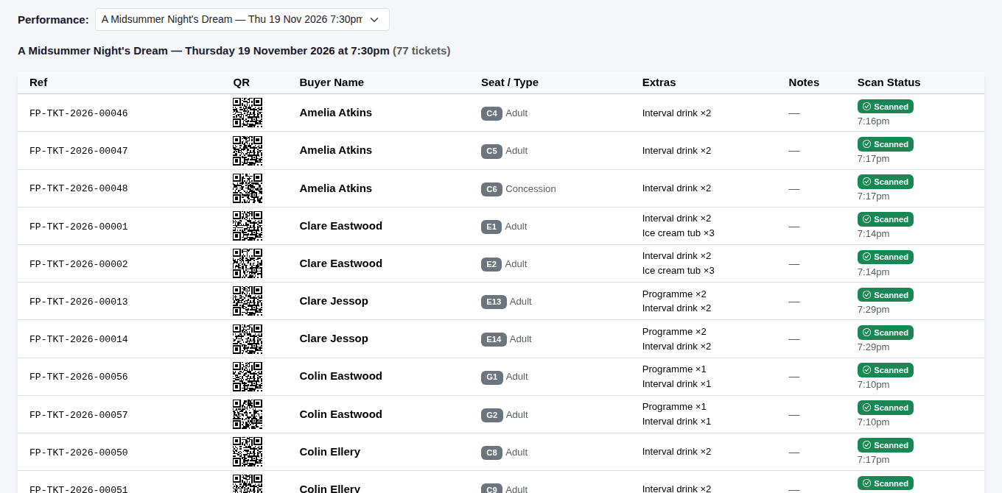Viewport: 1002px width, 493px height.
Task: Select ticket reference FP-TKT-2026-00050
Action: pyautogui.click(x=79, y=453)
